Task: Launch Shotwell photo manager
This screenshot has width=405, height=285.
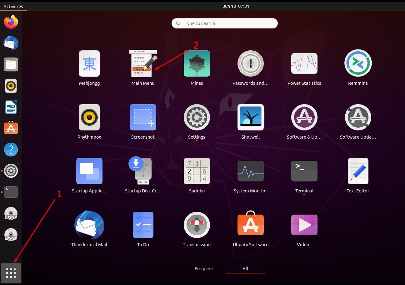Action: pos(251,117)
